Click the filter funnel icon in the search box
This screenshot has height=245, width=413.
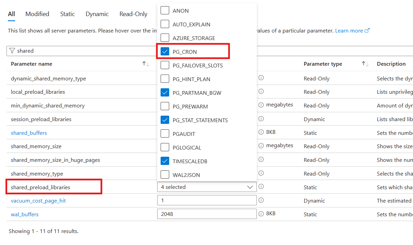point(12,51)
